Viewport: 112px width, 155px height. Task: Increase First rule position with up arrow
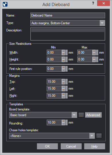pyautogui.click(x=63, y=67)
